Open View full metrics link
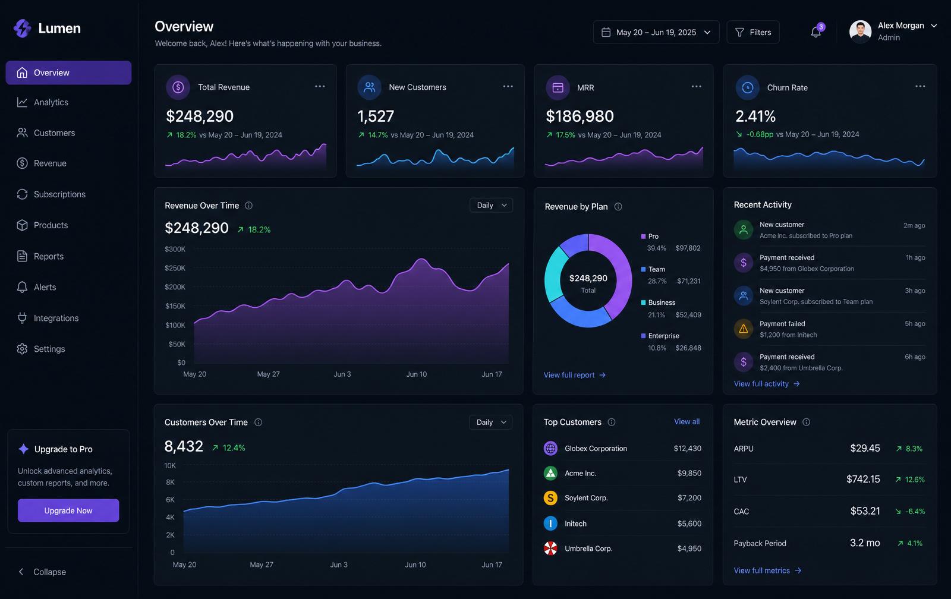This screenshot has width=951, height=599. pos(768,570)
